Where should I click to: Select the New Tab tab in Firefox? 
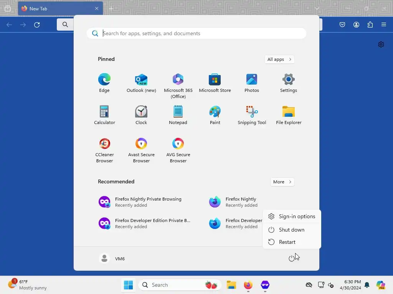(60, 8)
